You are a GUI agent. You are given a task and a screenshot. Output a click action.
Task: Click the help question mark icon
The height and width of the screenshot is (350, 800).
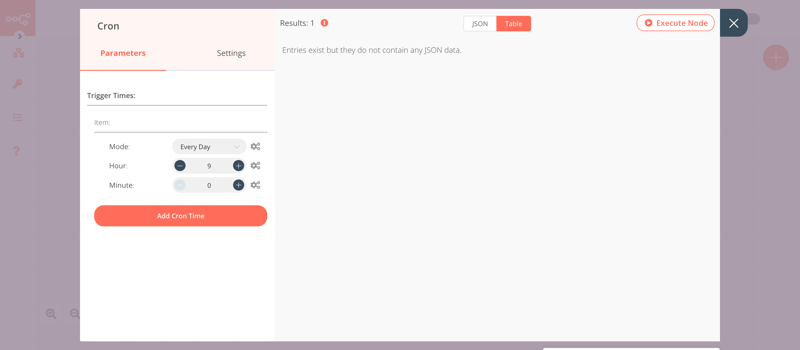click(x=16, y=151)
